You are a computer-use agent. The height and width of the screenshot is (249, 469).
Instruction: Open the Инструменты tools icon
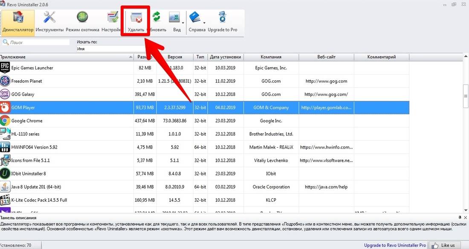pos(49,22)
